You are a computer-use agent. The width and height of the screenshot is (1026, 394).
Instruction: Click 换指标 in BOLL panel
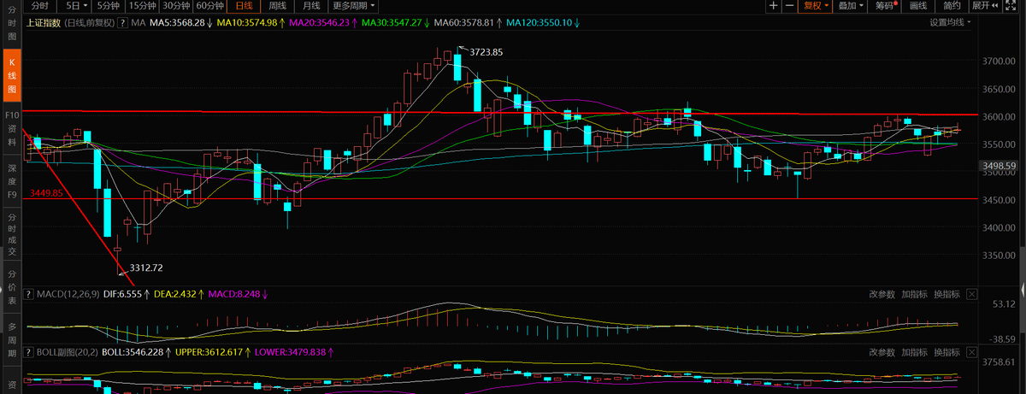pyautogui.click(x=946, y=352)
